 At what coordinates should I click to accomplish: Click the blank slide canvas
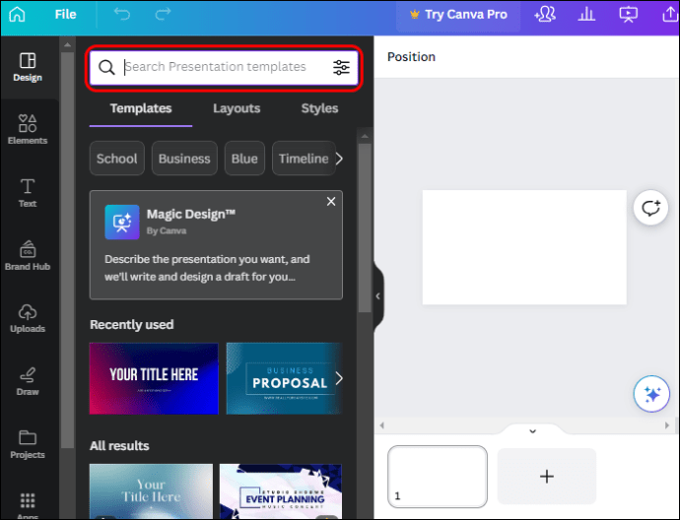524,247
